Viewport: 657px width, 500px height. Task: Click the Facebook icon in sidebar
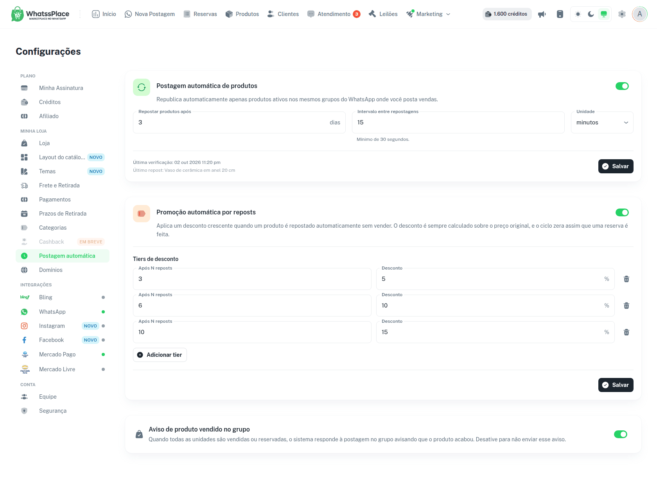click(x=24, y=340)
